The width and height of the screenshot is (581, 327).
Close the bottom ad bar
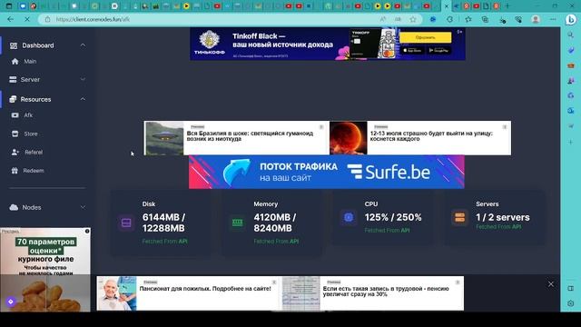(x=551, y=284)
